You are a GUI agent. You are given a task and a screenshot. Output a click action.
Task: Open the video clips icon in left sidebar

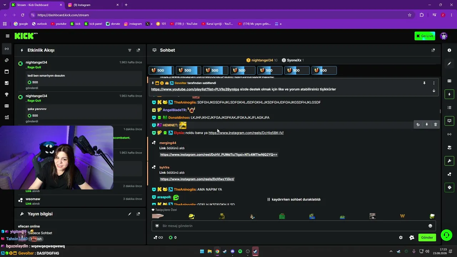pos(6,106)
